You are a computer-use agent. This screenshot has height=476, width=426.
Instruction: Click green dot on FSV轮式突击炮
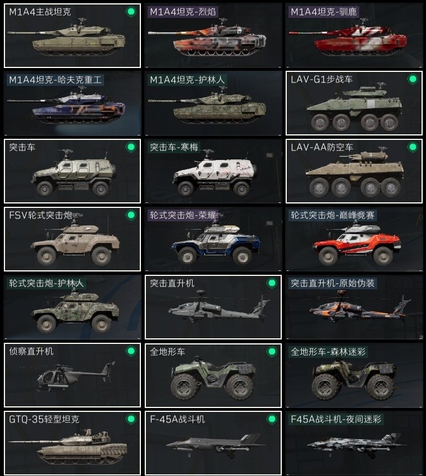click(131, 215)
